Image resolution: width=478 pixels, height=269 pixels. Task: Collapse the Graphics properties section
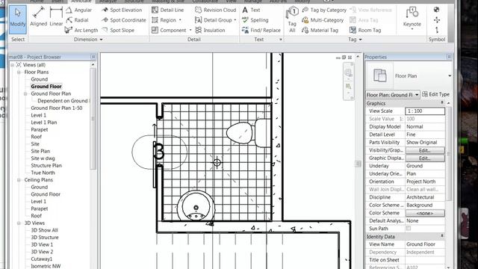pyautogui.click(x=442, y=103)
